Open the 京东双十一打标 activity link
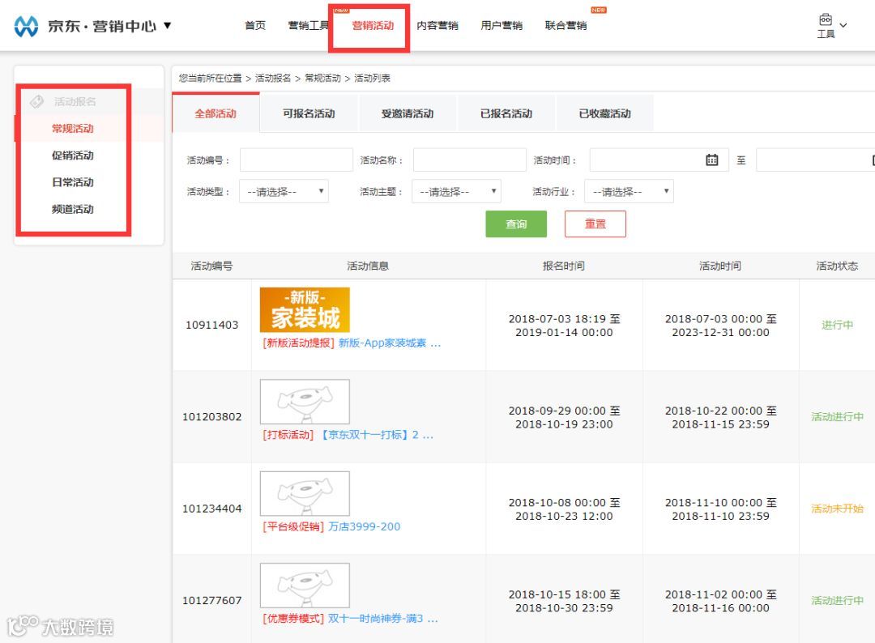Viewport: 875px width, 643px height. (x=375, y=435)
